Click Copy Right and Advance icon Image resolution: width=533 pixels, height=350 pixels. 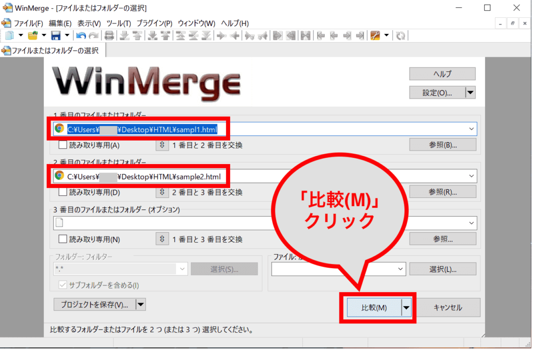pyautogui.click(x=249, y=35)
